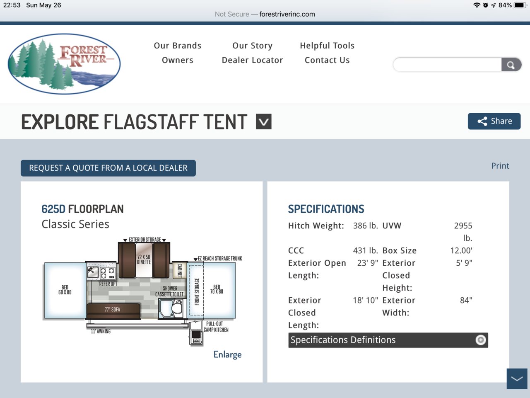This screenshot has height=398, width=530.
Task: Click the 625D floorplan diagram thumbnail
Action: click(143, 291)
